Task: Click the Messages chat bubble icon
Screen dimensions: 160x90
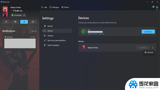Action: 50,7
